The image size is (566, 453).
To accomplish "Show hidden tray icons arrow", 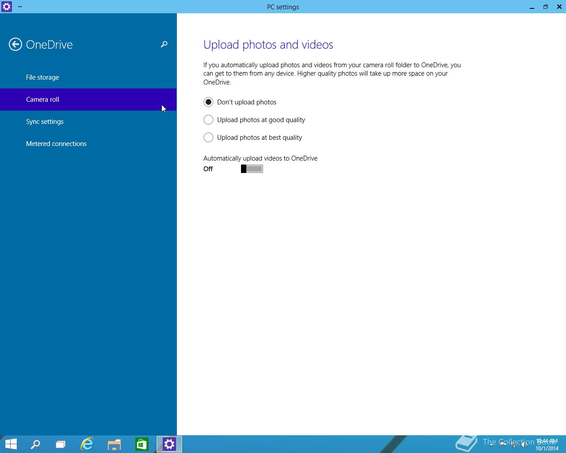I will click(x=492, y=445).
